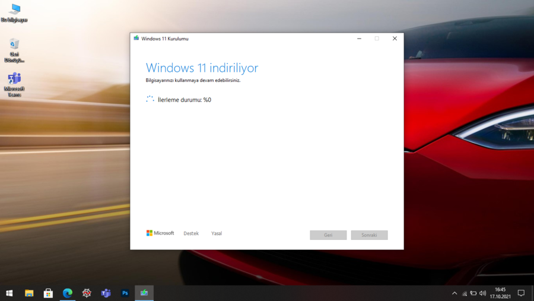Open the Windows Start menu
The image size is (534, 301).
pyautogui.click(x=9, y=293)
